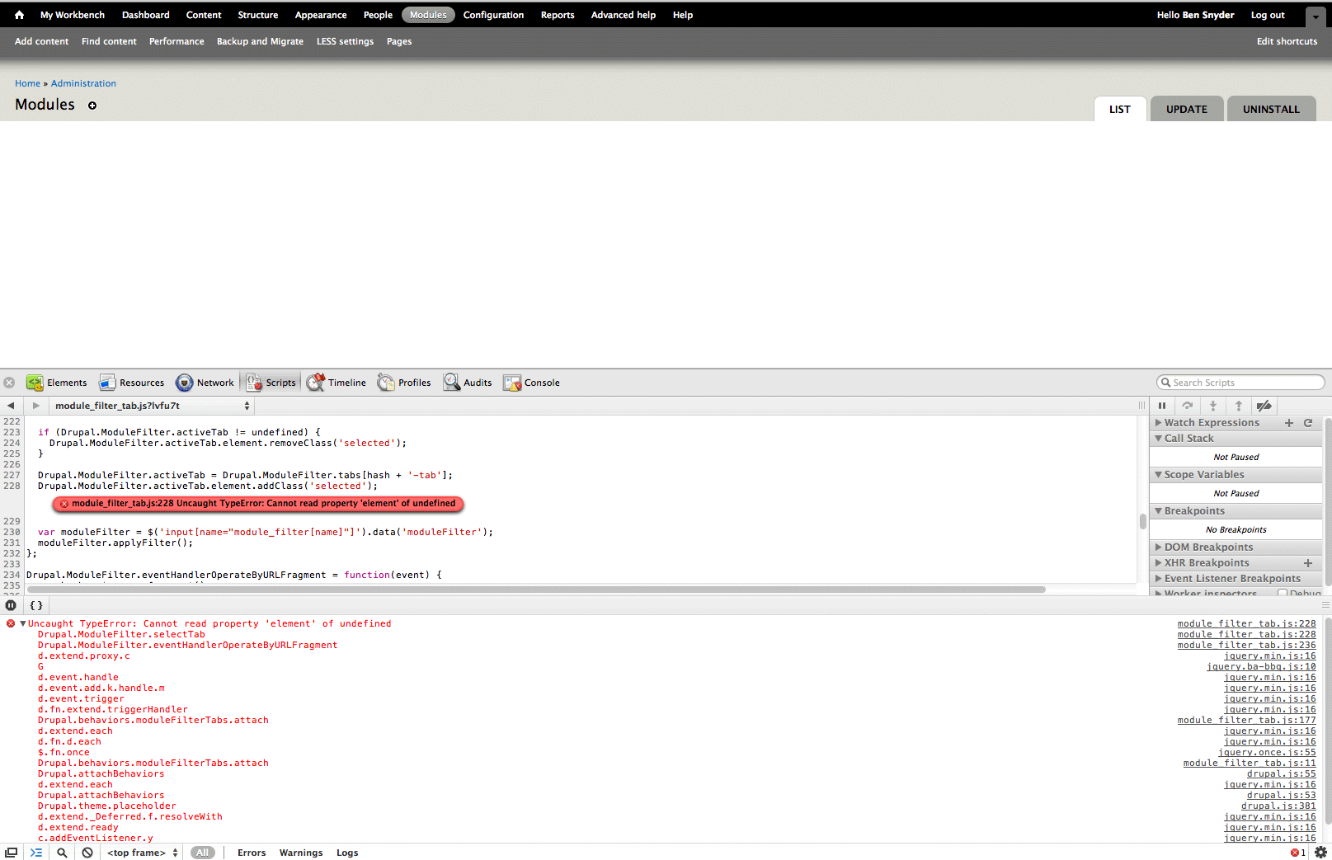
Task: Open the Console panel
Action: tap(532, 383)
